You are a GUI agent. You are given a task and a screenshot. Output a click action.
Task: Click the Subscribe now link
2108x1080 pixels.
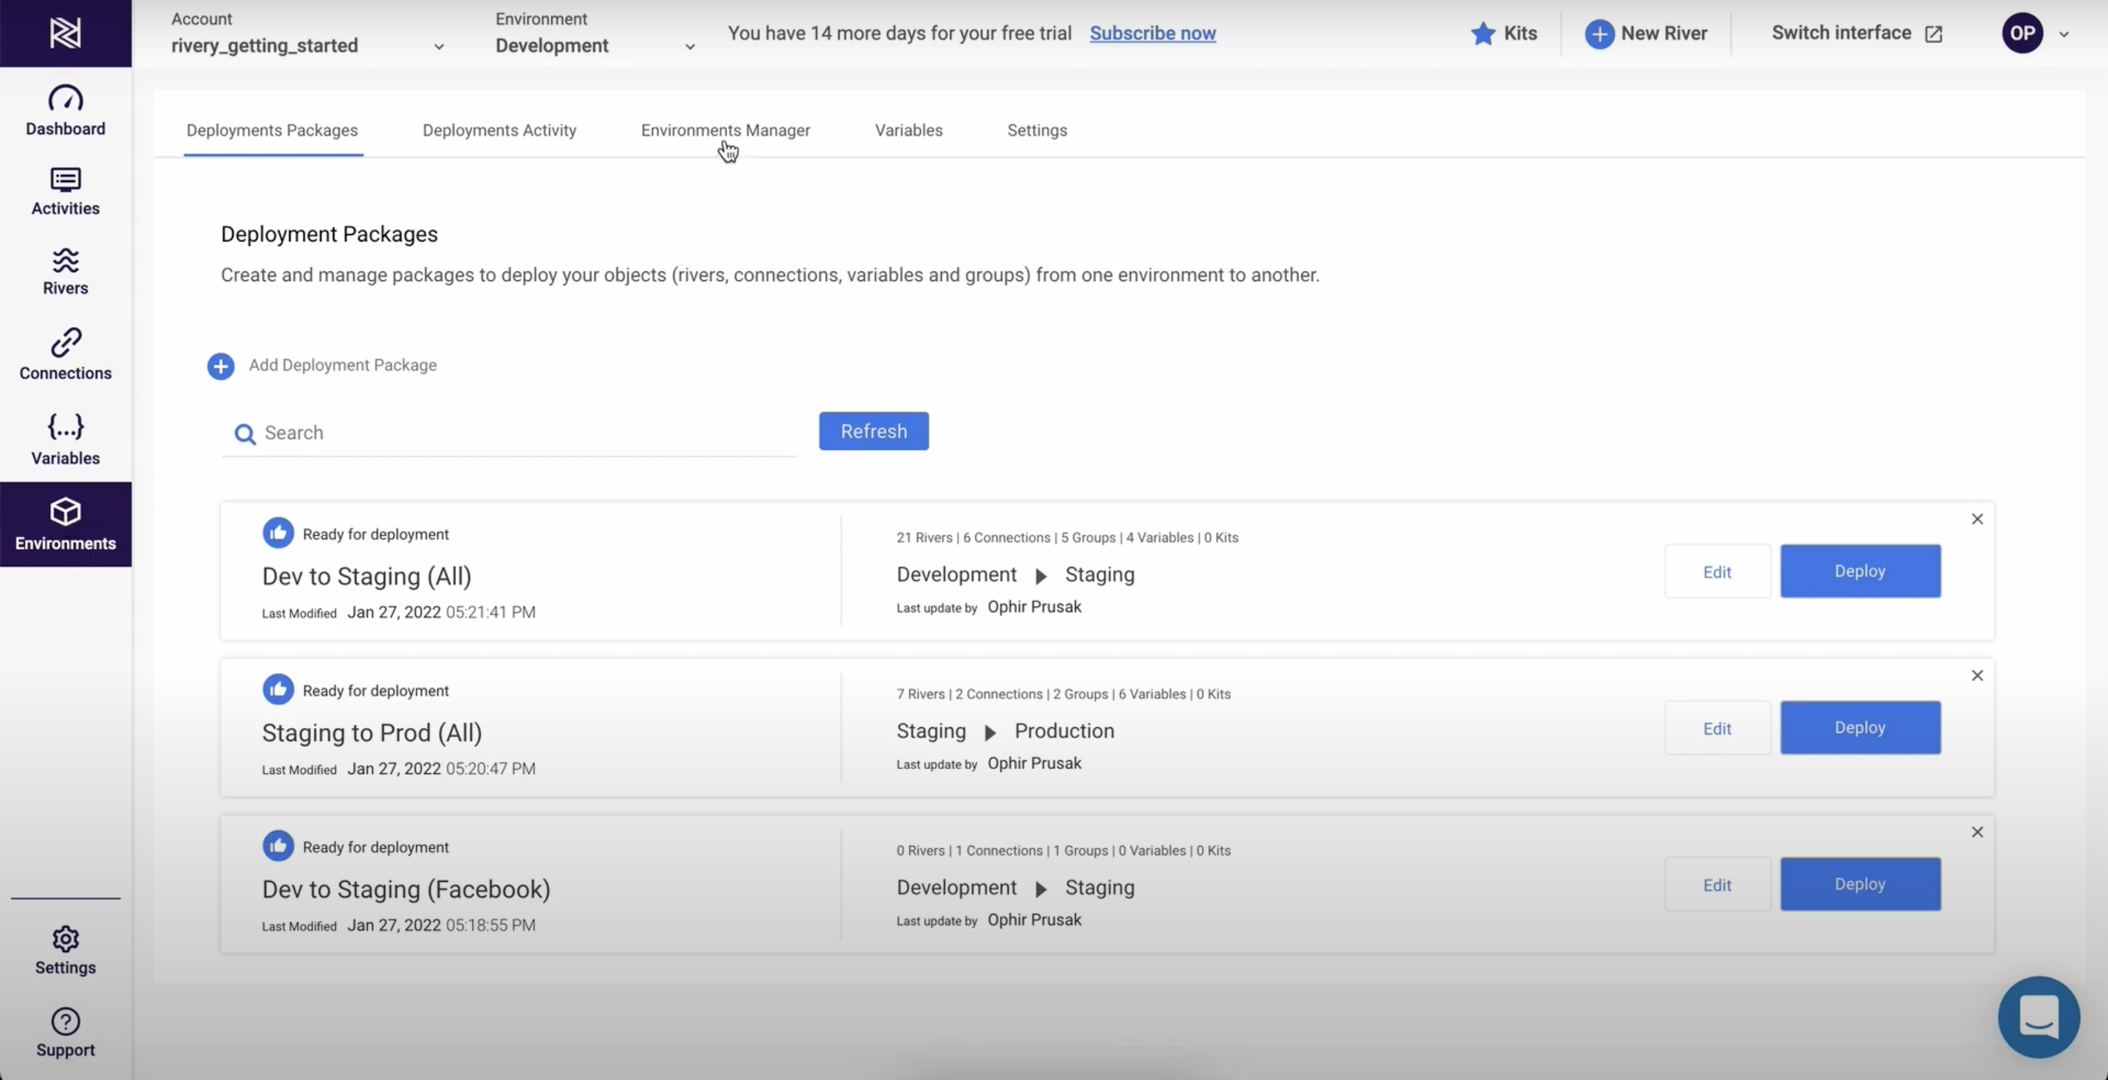(1152, 34)
